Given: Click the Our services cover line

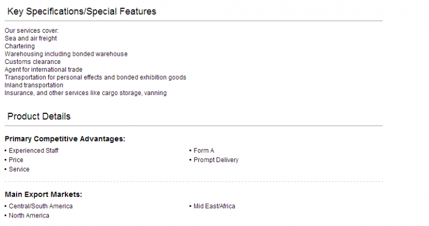Looking at the screenshot, I should click(x=32, y=31).
